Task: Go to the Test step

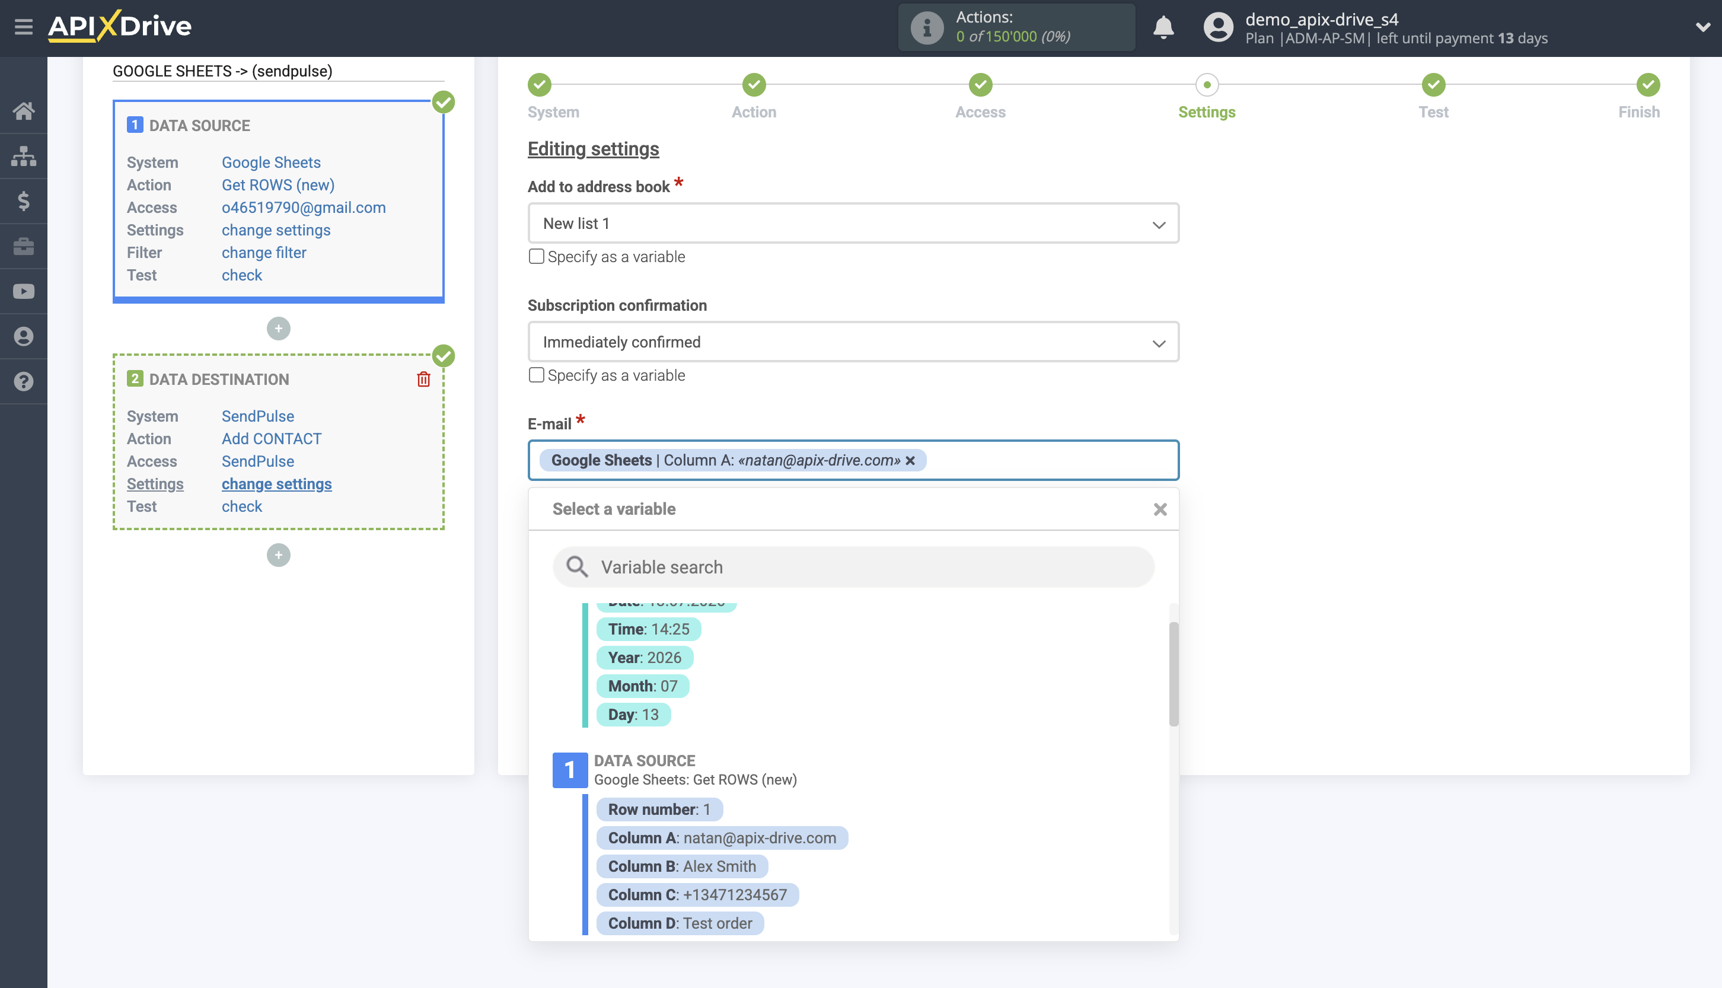Action: [x=1433, y=85]
